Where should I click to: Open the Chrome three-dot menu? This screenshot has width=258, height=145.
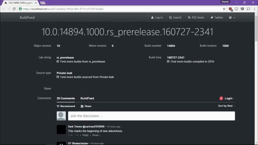(x=254, y=9)
